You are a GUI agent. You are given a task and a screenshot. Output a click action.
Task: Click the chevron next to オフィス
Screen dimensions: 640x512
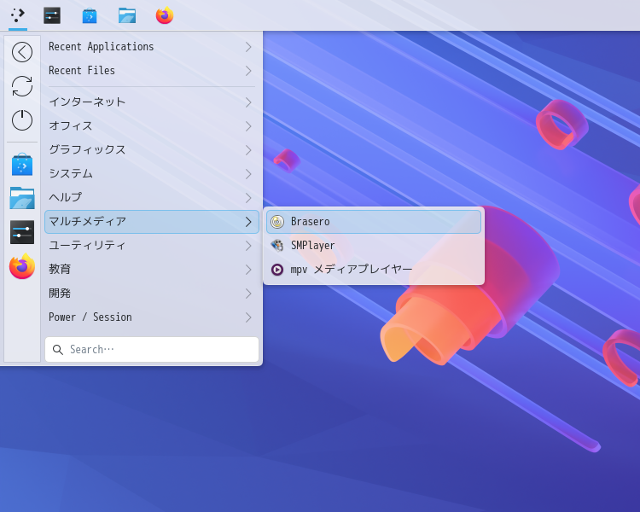coord(248,126)
